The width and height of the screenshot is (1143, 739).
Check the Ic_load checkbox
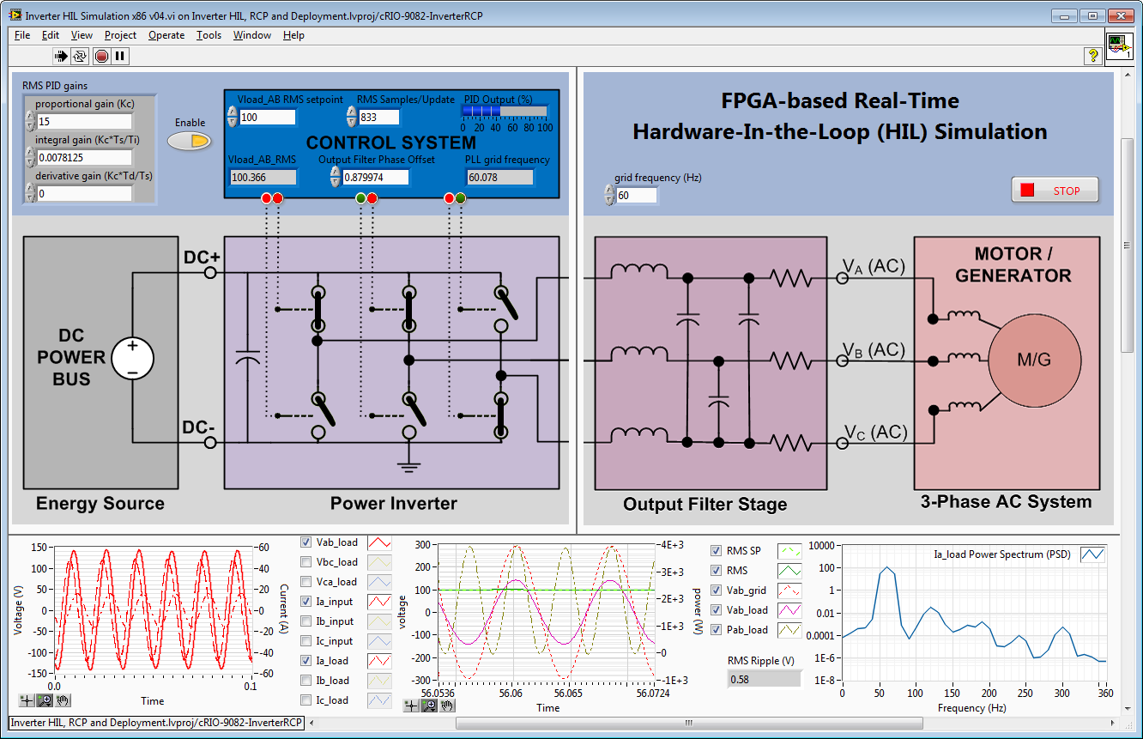(306, 700)
